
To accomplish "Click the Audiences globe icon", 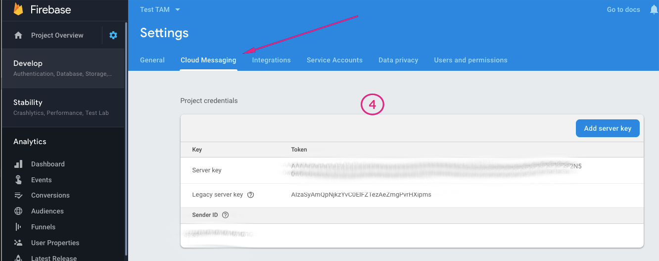I will point(18,211).
